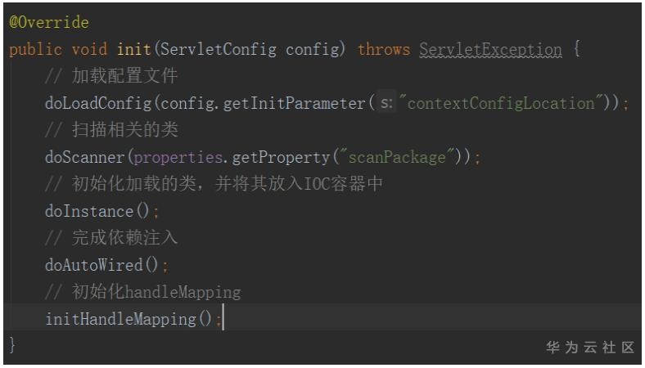Click the @Override annotation
Viewport: 645px width, 368px height.
49,22
